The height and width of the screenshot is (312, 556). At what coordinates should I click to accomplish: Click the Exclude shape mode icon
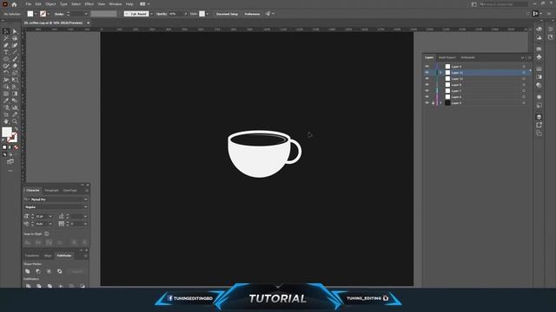[x=60, y=271]
